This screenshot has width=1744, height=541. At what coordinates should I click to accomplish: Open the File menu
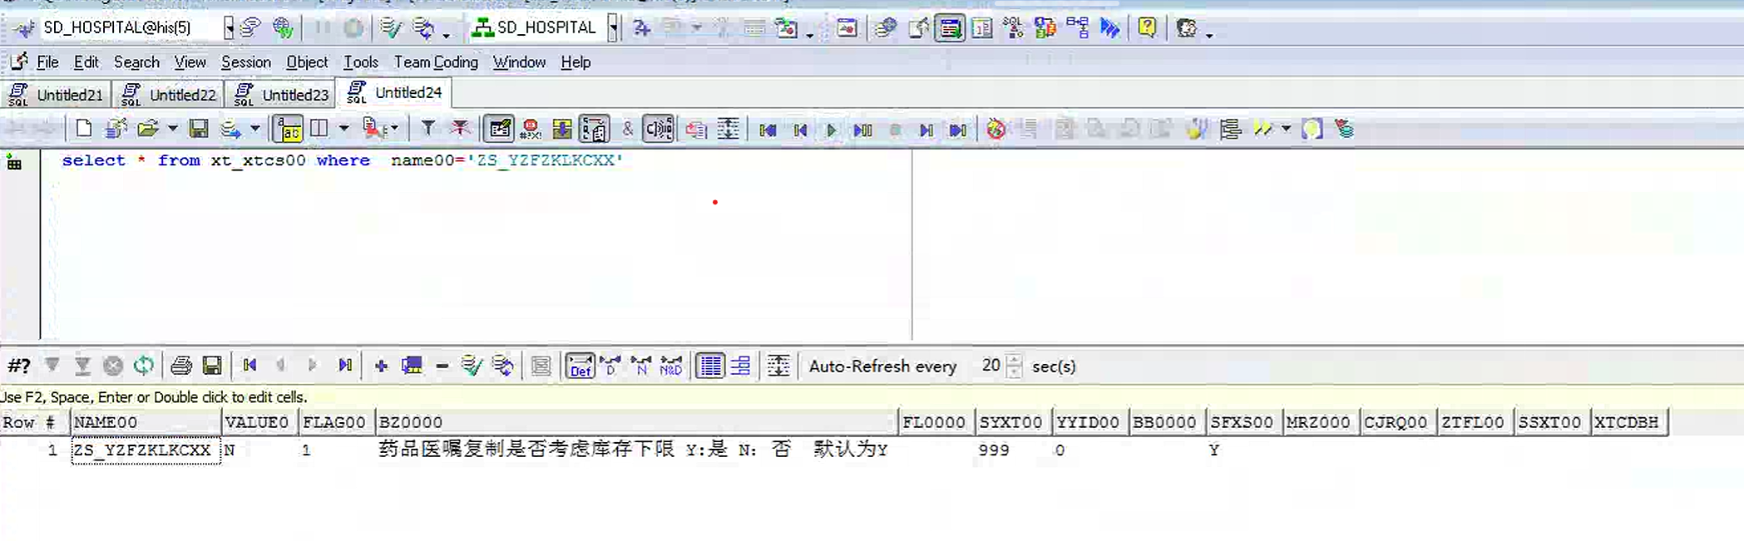click(x=47, y=62)
